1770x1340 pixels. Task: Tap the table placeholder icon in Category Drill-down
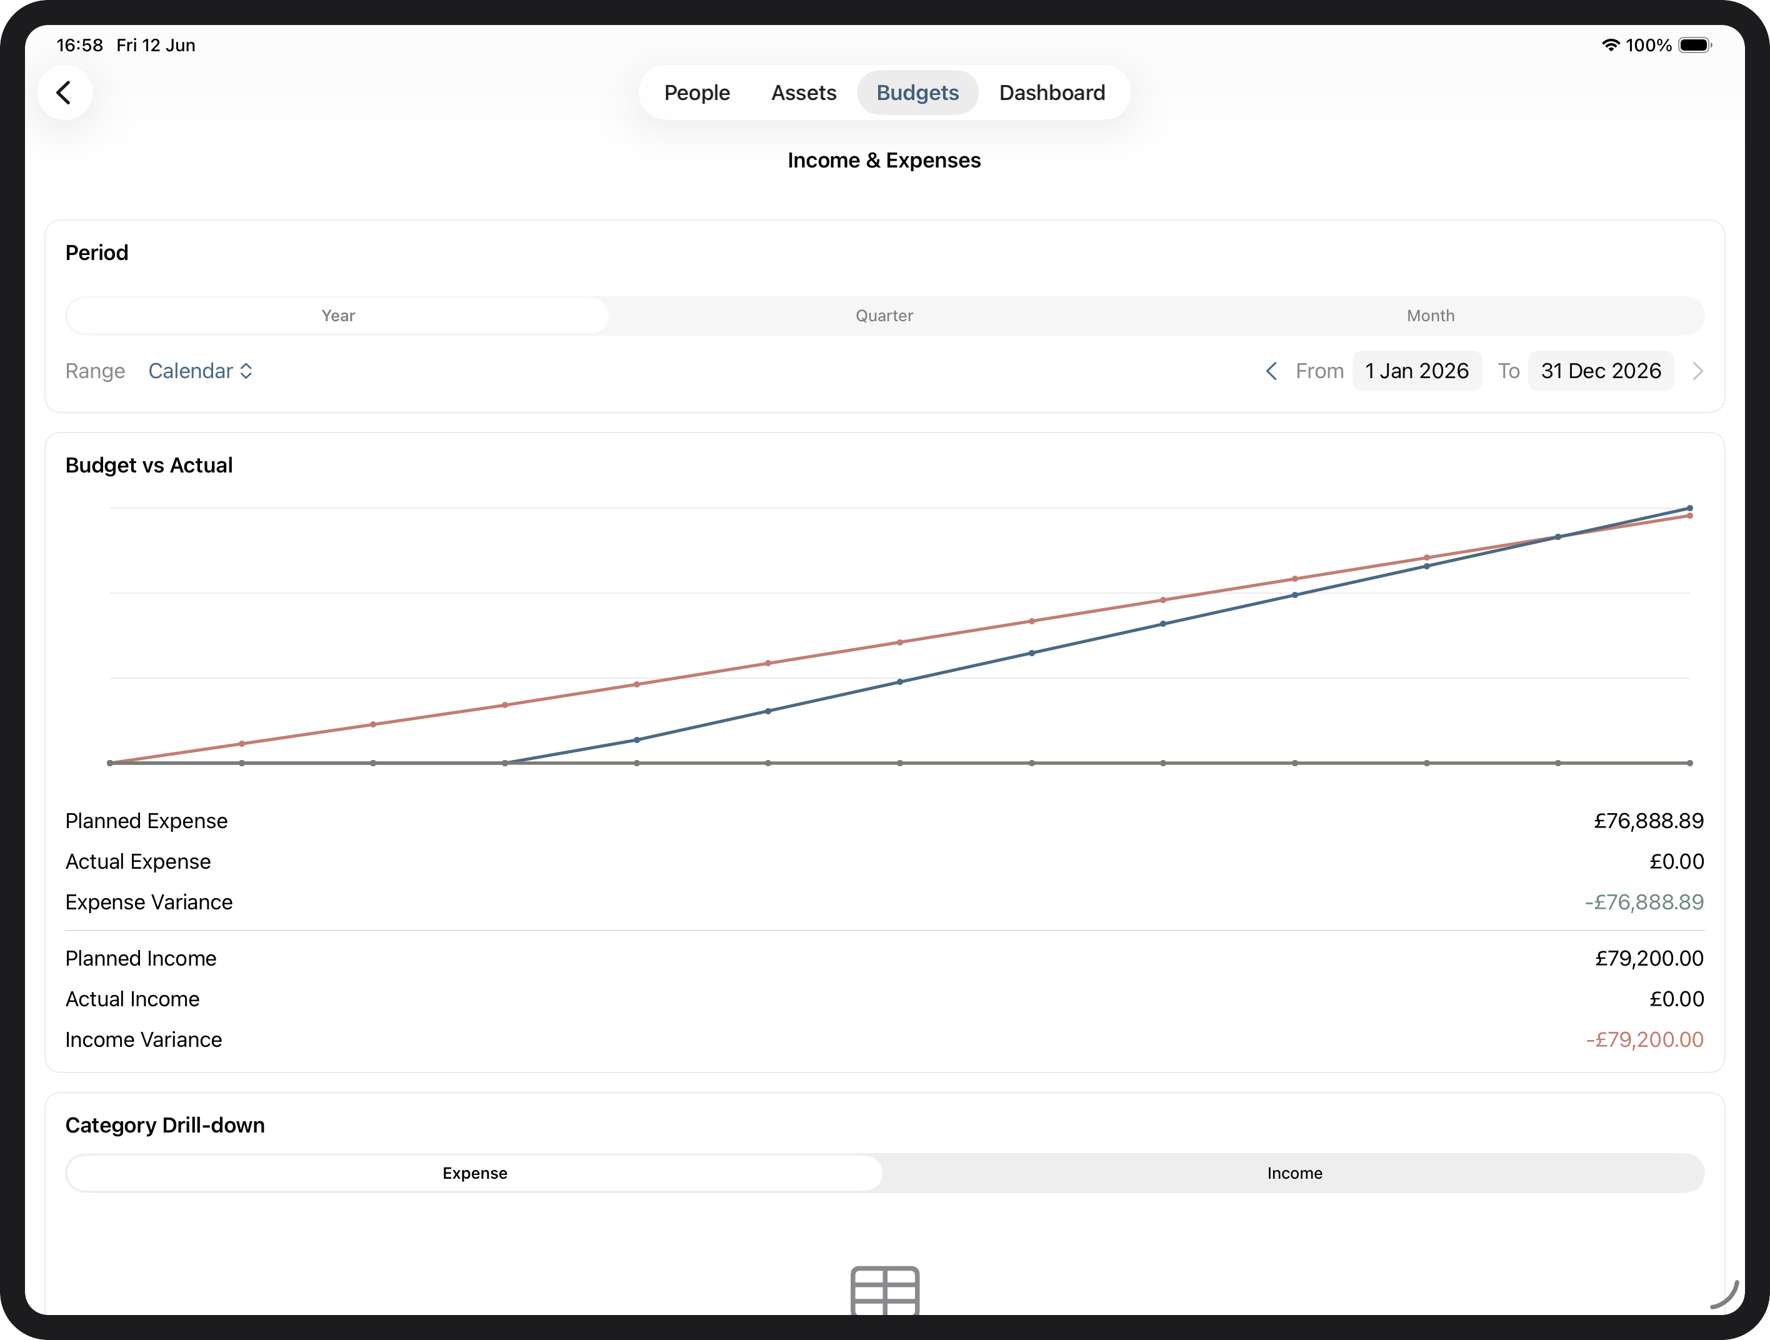click(885, 1289)
